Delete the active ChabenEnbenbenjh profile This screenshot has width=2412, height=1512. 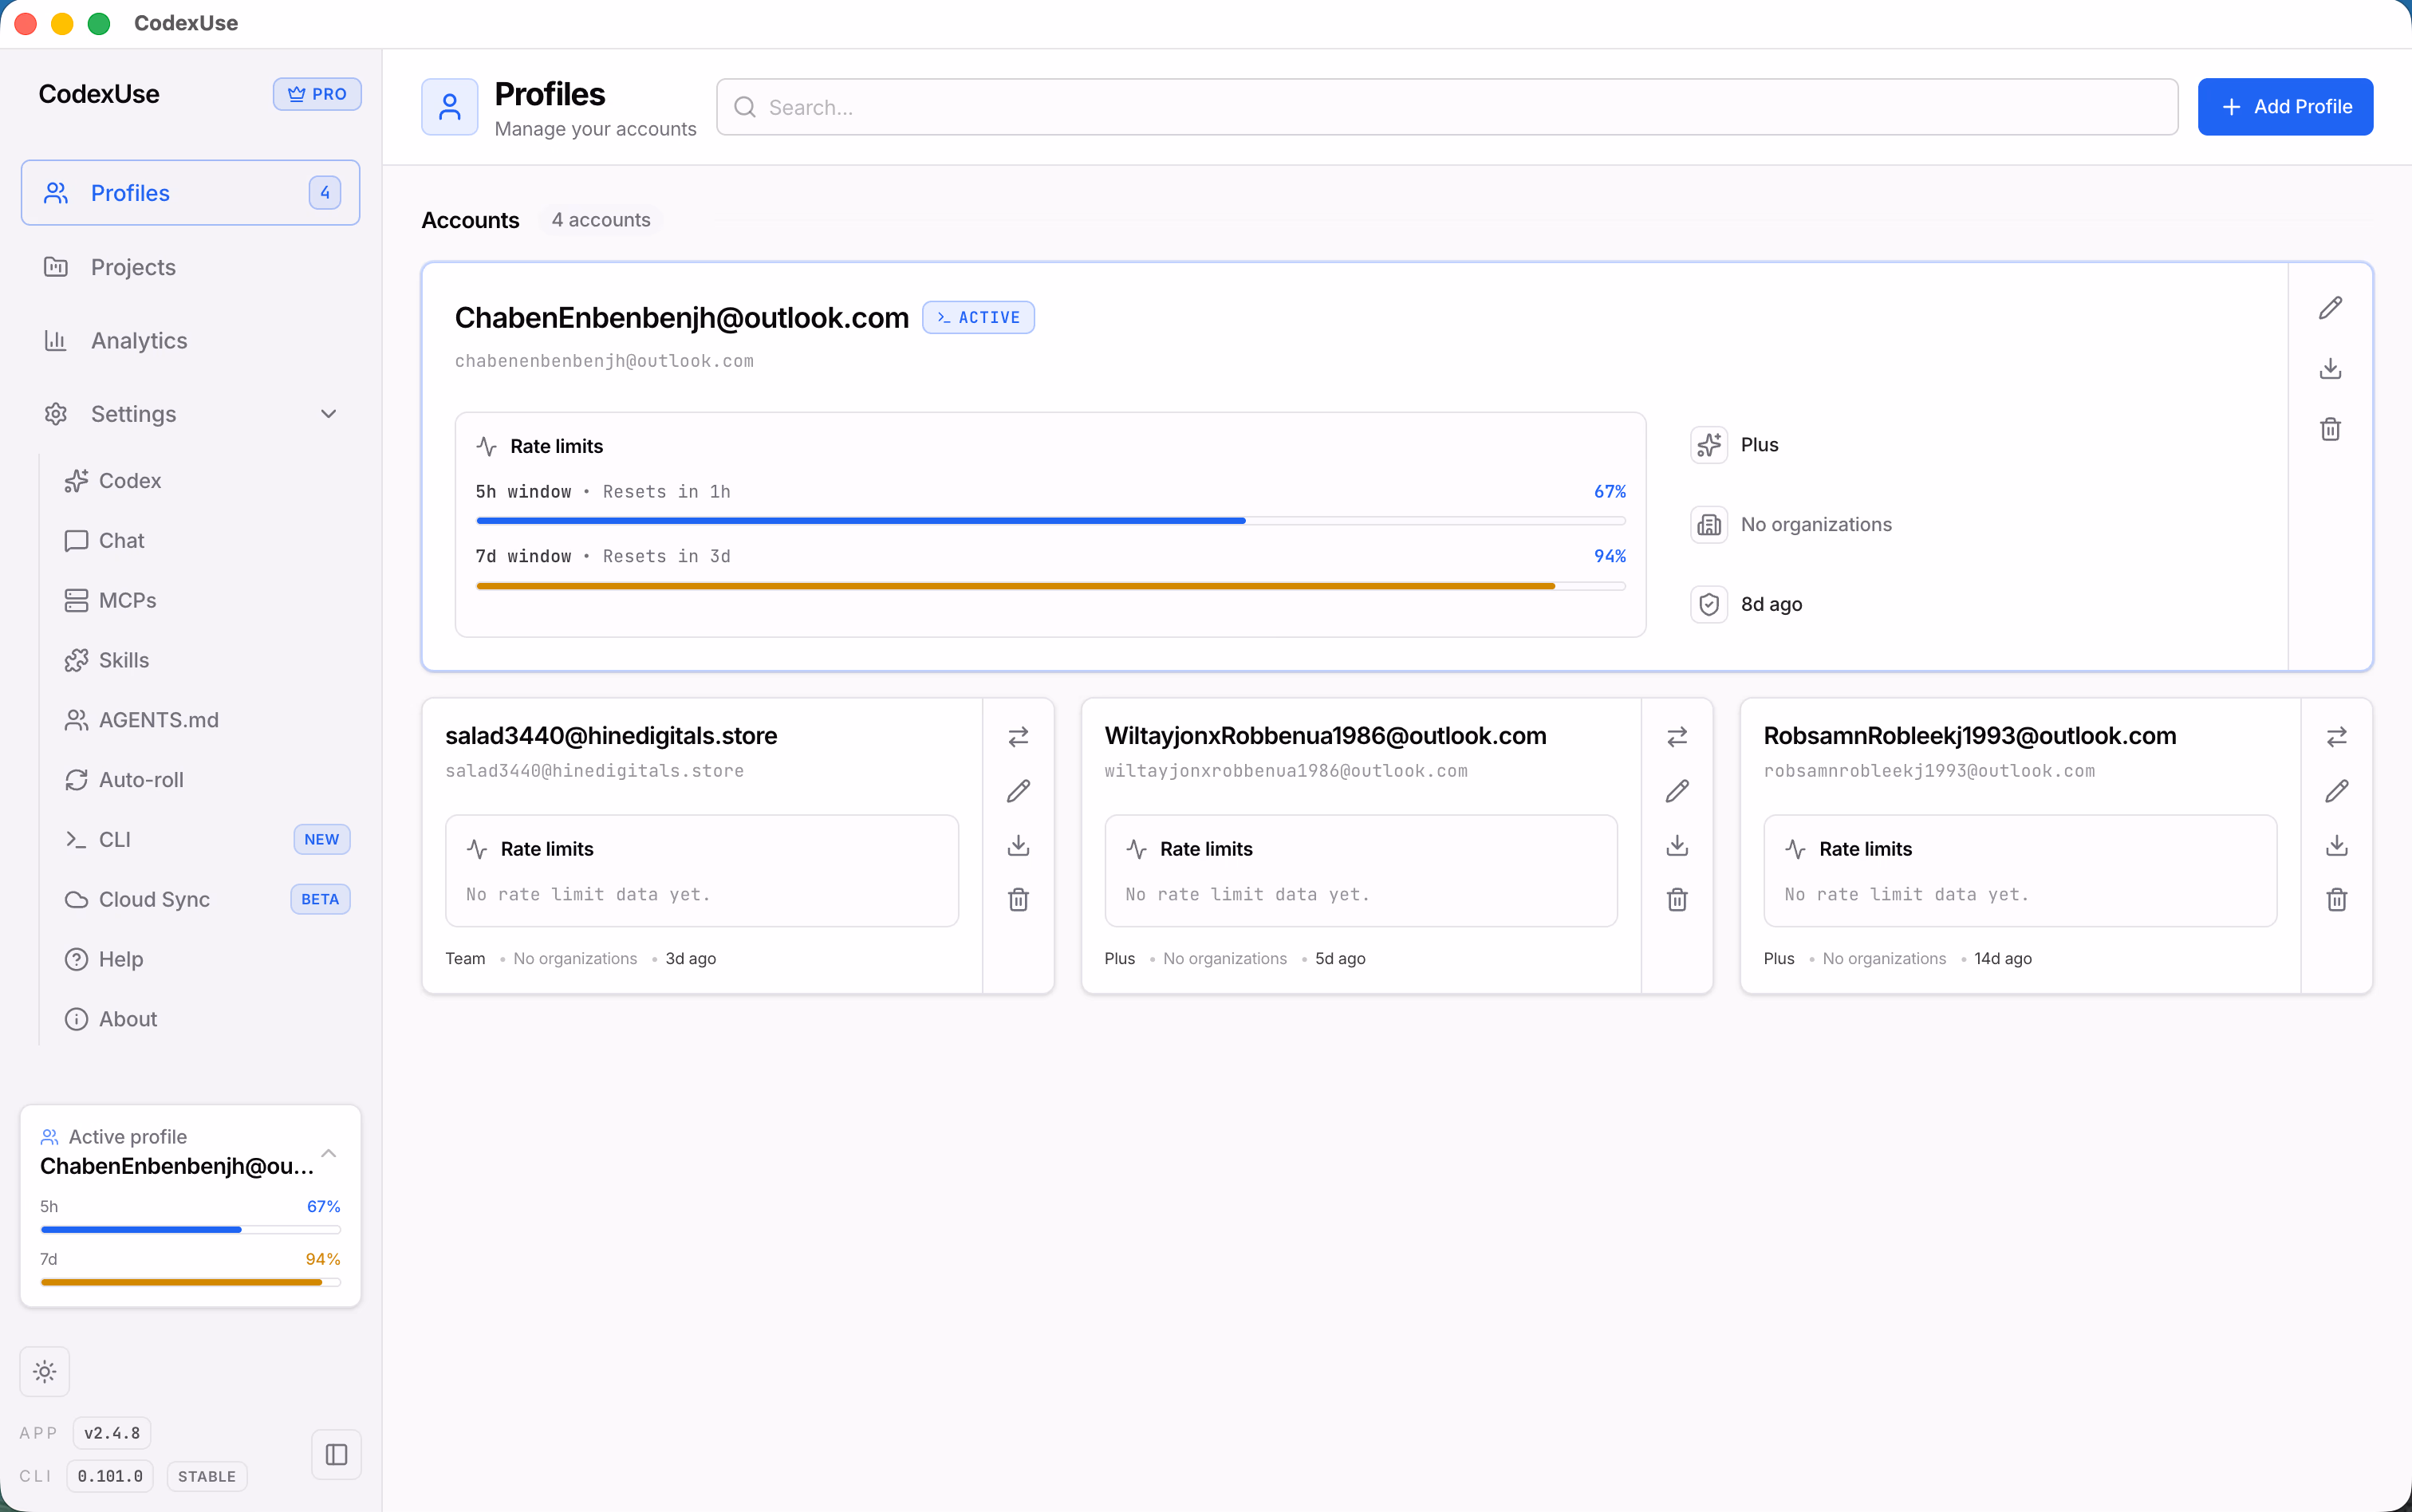[x=2330, y=429]
